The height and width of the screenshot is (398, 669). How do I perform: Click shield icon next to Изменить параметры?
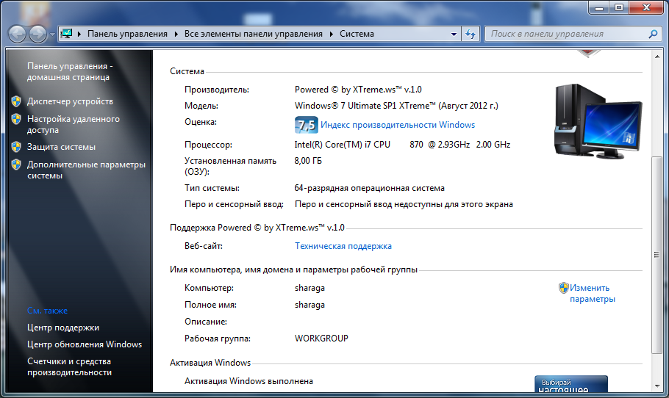click(564, 288)
